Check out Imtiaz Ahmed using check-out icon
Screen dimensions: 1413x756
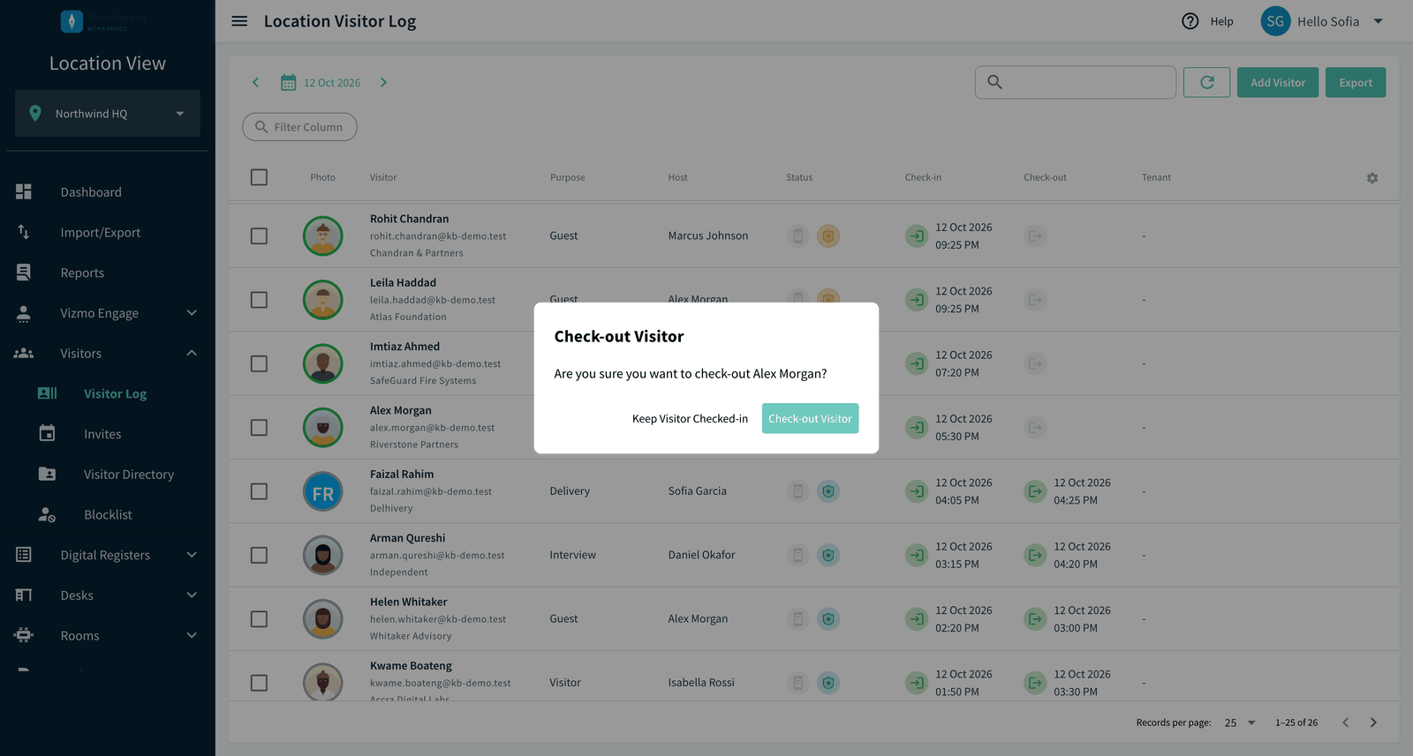[x=1035, y=363]
